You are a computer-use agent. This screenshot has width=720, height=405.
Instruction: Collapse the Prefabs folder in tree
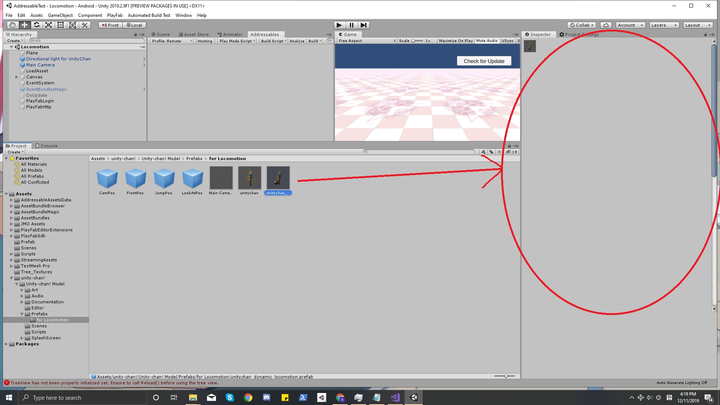pos(22,314)
